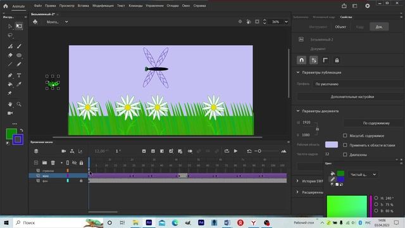
Task: Delete the selected layer with trash icon
Action: [53, 163]
